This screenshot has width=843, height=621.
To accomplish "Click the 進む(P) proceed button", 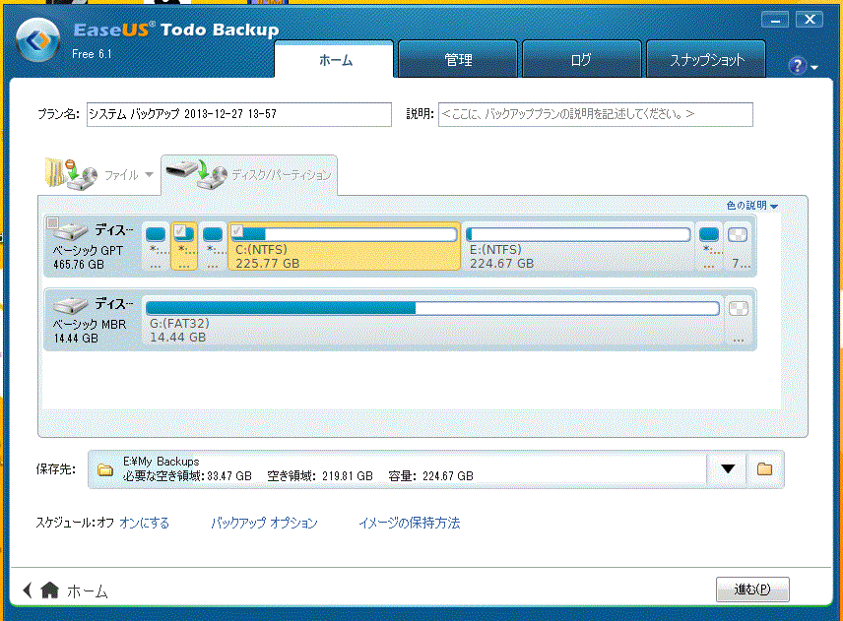I will click(752, 590).
